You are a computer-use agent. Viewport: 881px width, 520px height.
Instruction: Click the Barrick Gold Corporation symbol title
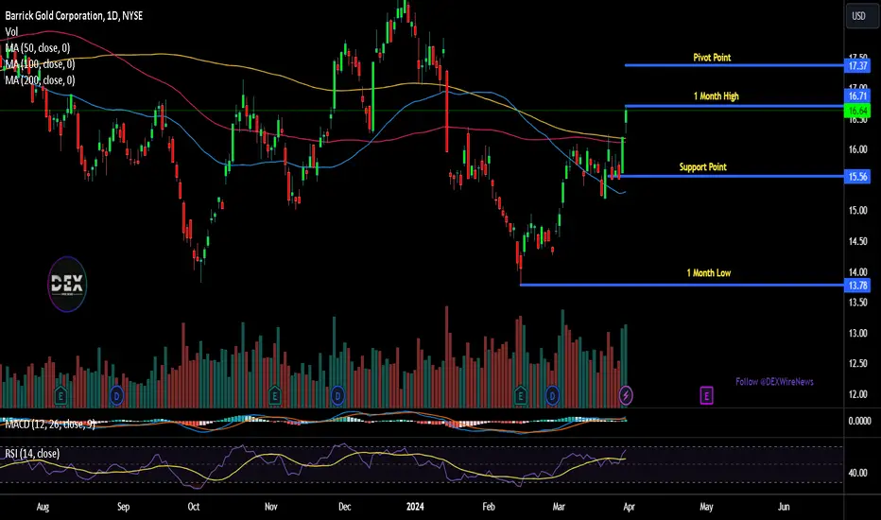[x=74, y=16]
